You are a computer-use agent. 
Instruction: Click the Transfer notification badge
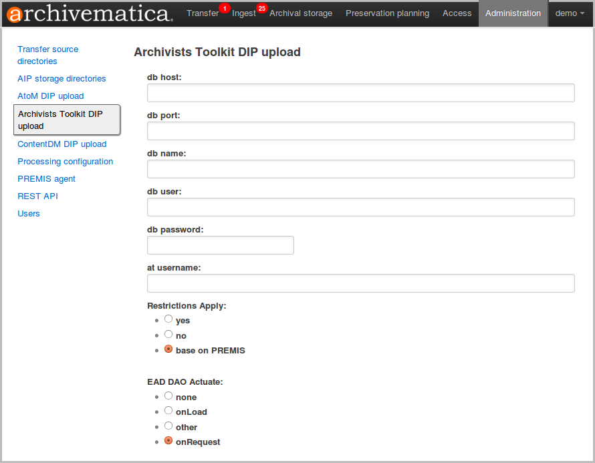coord(225,8)
